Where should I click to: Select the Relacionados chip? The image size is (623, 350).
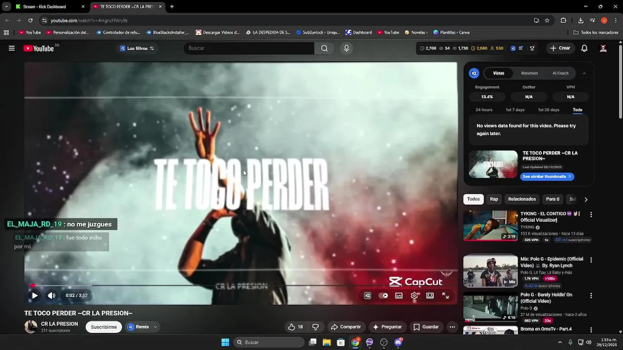(522, 199)
